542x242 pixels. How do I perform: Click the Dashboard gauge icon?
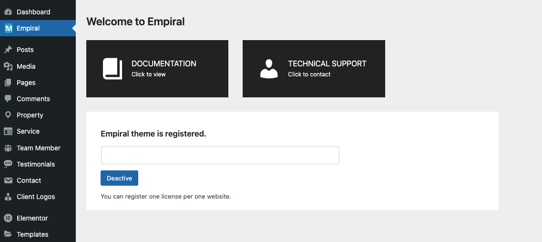click(x=8, y=12)
